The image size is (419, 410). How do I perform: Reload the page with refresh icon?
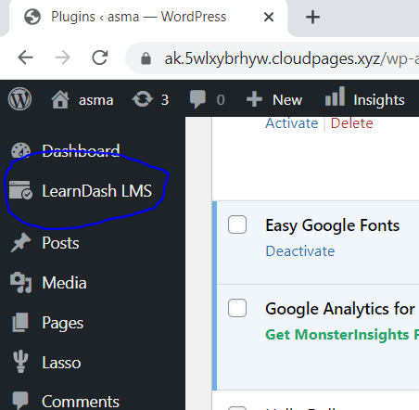click(100, 58)
